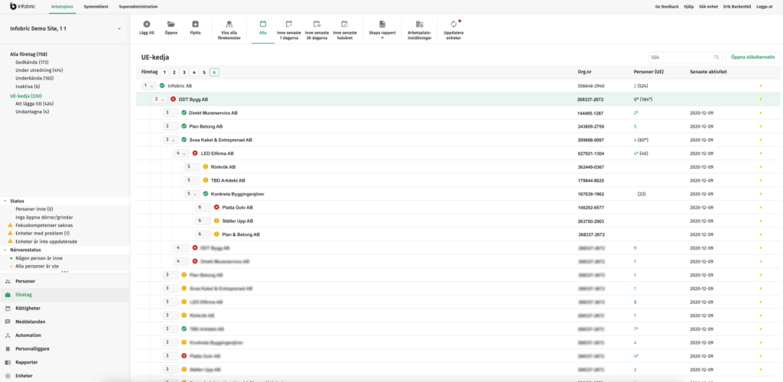Select the Flytta toolbar icon

(196, 24)
